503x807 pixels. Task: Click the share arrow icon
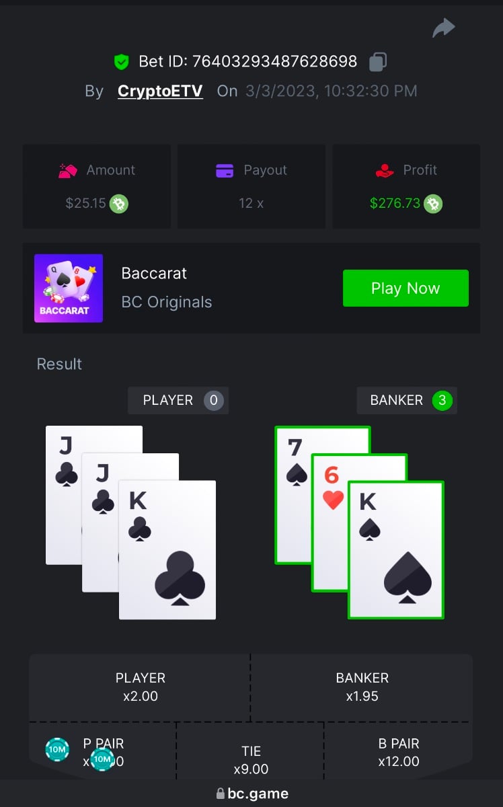tap(444, 28)
